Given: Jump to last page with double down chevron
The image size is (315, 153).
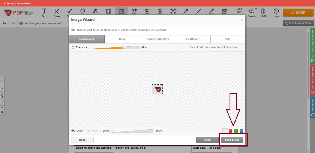Looking at the screenshot, I should 2,112.
